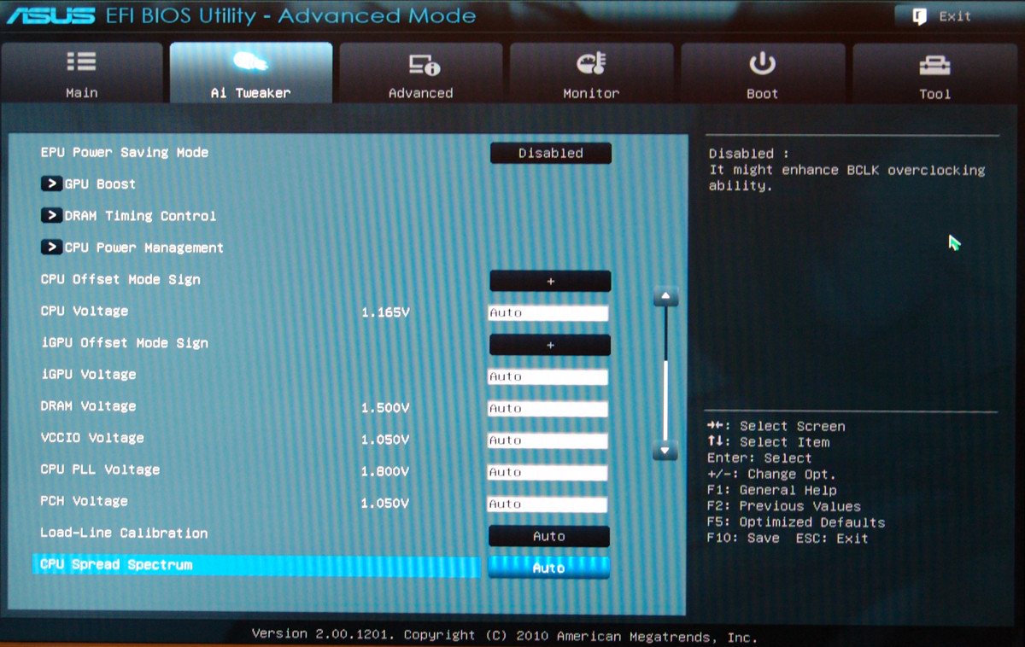This screenshot has height=647, width=1025.
Task: Click the iGPU Voltage Auto field
Action: [548, 376]
